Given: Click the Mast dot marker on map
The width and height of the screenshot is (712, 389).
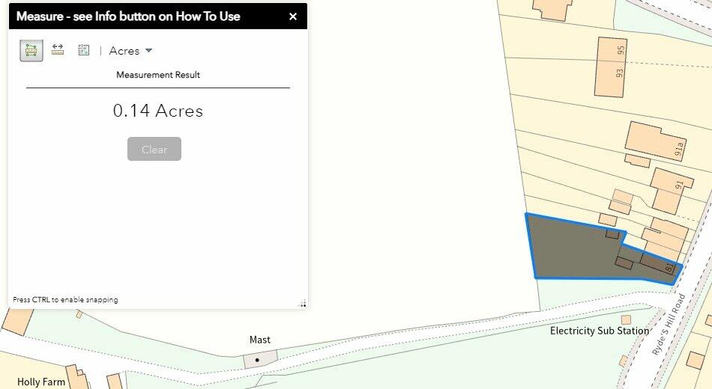Looking at the screenshot, I should point(257,360).
